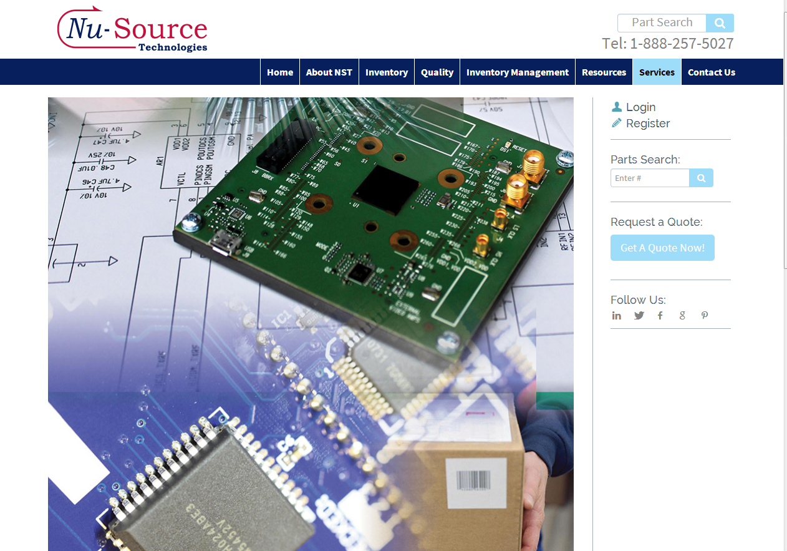Open the Twitter bird icon
Image resolution: width=787 pixels, height=551 pixels.
coord(639,316)
